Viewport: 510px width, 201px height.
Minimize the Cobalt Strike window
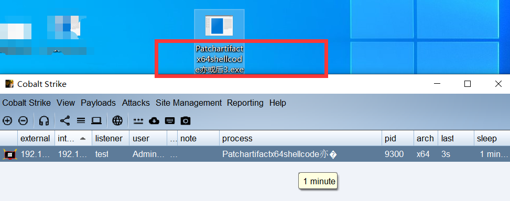click(437, 84)
